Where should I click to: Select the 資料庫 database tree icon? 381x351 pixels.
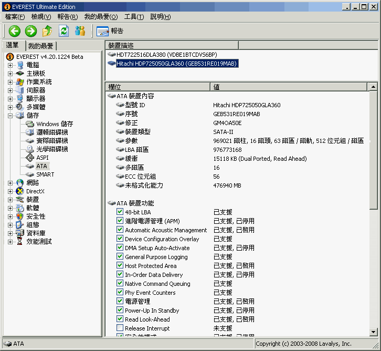click(x=20, y=233)
